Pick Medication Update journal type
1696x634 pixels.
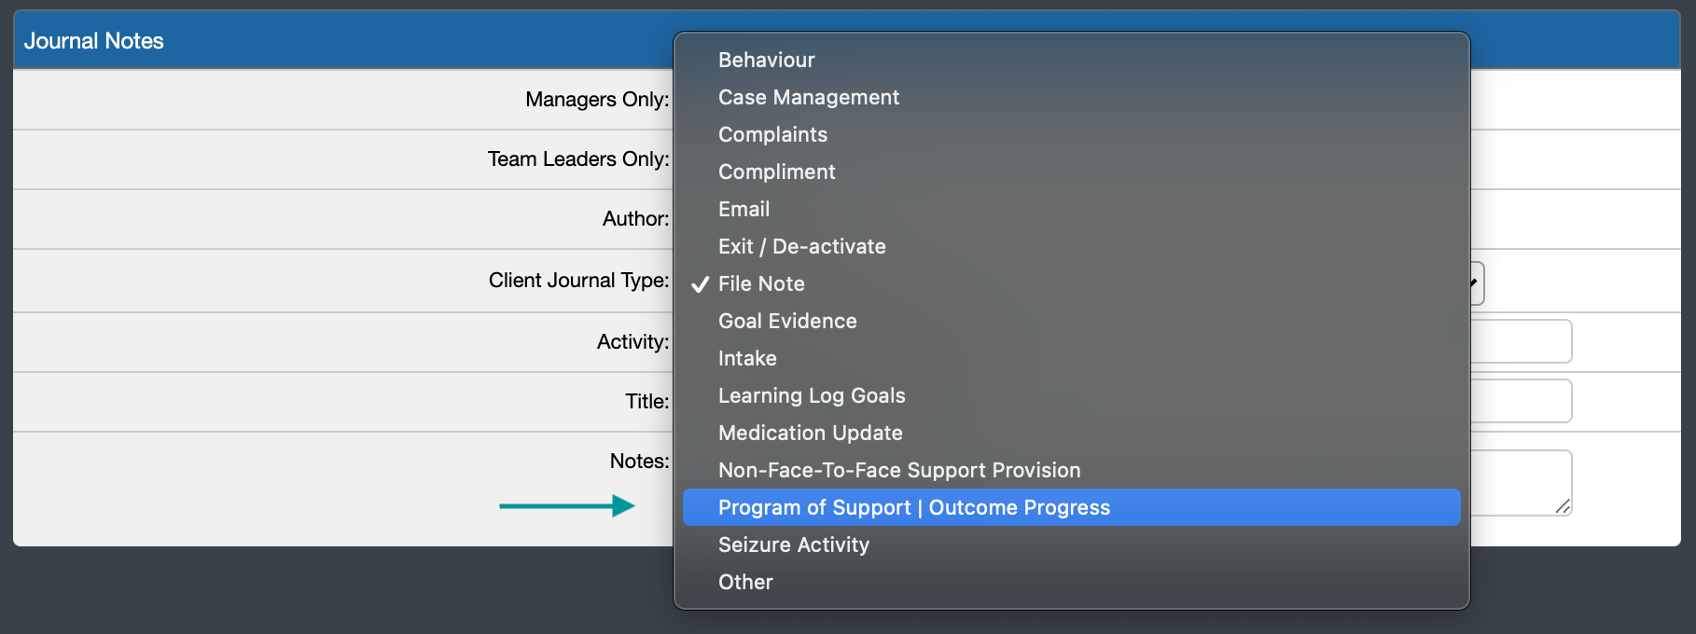[x=809, y=433]
